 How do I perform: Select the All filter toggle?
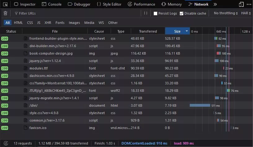7,23
